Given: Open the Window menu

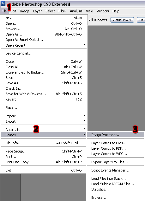Looking at the screenshot, I should 103,11.
